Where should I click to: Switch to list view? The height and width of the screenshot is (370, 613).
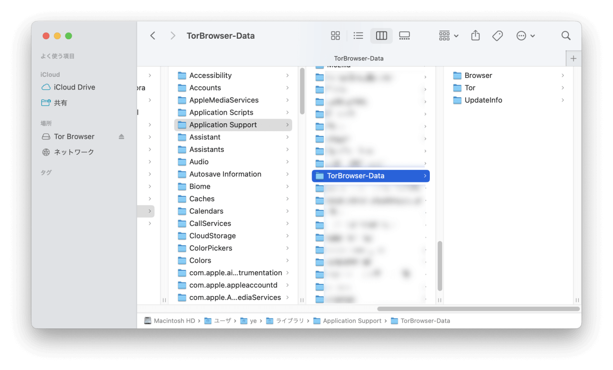point(358,36)
